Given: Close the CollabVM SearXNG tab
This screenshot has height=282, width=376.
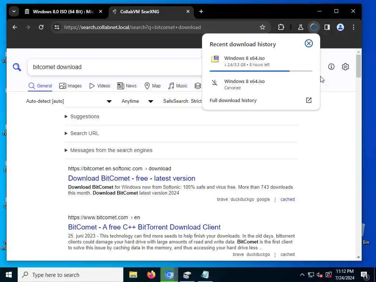Looking at the screenshot, I should [188, 11].
